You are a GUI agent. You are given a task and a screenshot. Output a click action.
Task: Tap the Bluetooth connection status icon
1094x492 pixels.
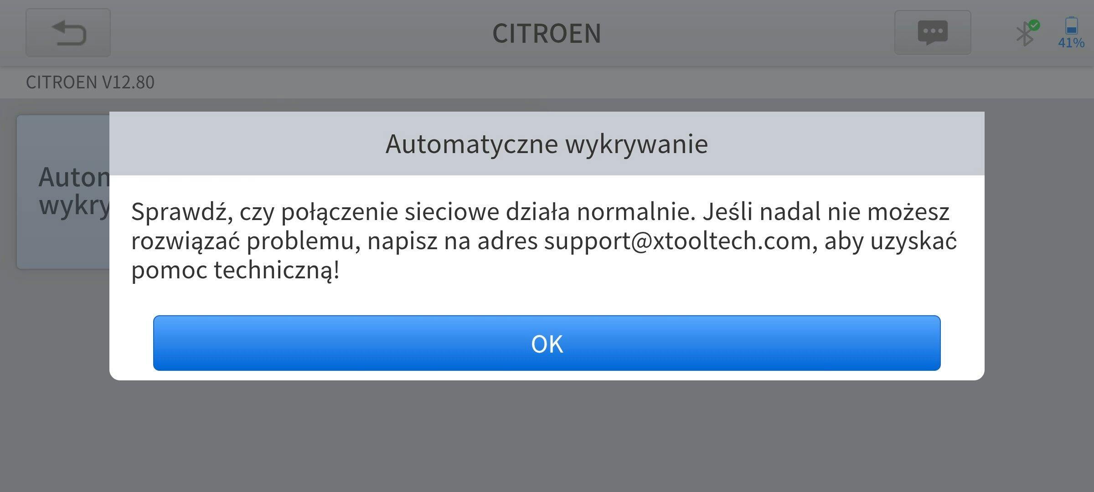pyautogui.click(x=1026, y=33)
